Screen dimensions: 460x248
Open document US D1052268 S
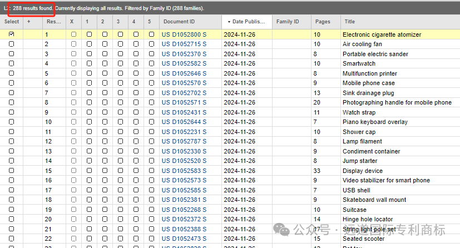(x=184, y=210)
